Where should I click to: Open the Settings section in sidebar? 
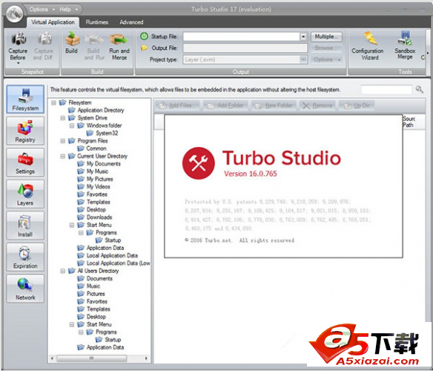tap(25, 162)
